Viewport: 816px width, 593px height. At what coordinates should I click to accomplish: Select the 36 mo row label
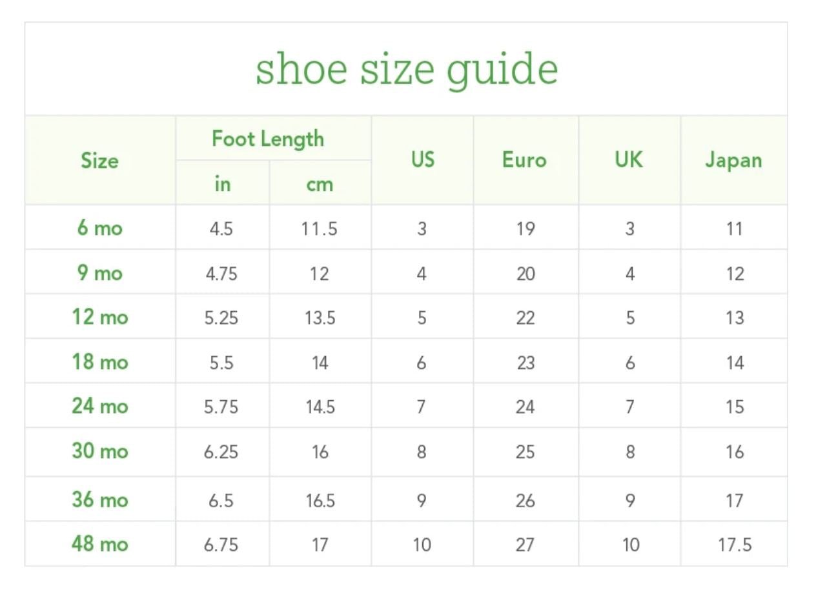tap(99, 500)
